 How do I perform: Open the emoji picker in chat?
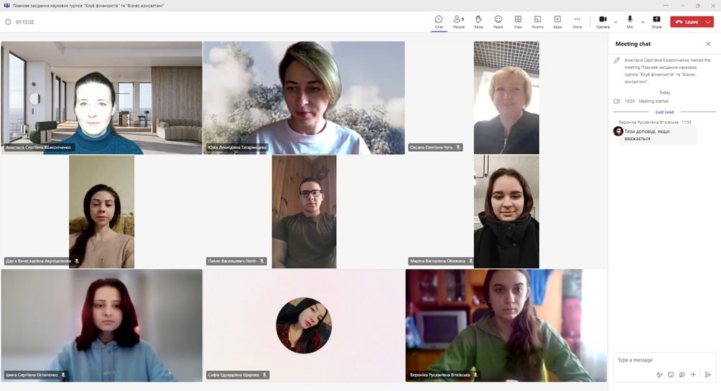point(671,374)
